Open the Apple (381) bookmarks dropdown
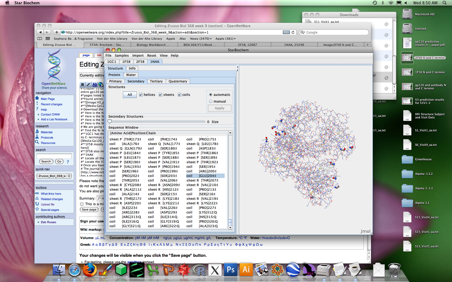Screen dimensions: 452x282 pos(225,39)
